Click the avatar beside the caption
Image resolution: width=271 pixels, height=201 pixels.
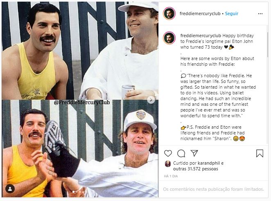click(x=169, y=38)
